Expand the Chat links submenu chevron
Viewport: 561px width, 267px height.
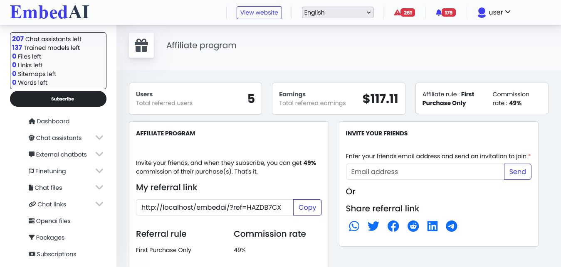click(x=99, y=204)
